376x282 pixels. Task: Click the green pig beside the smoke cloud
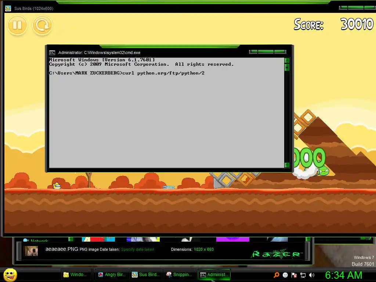324,171
